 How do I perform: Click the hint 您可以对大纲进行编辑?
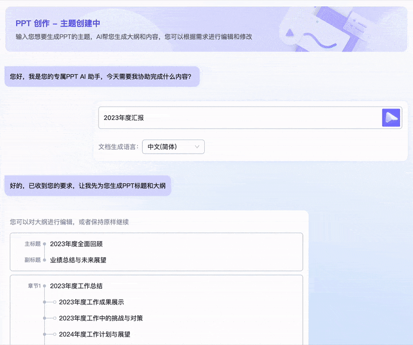[x=69, y=222]
